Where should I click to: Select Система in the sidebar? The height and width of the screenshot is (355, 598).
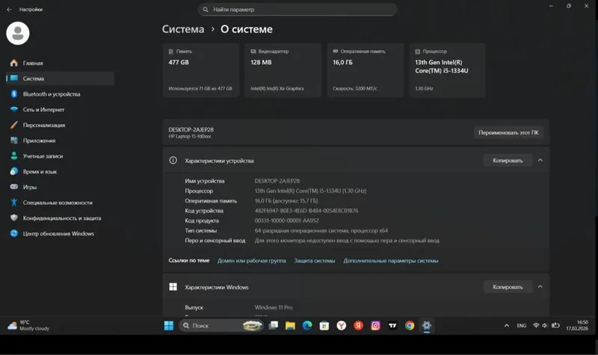click(61, 78)
